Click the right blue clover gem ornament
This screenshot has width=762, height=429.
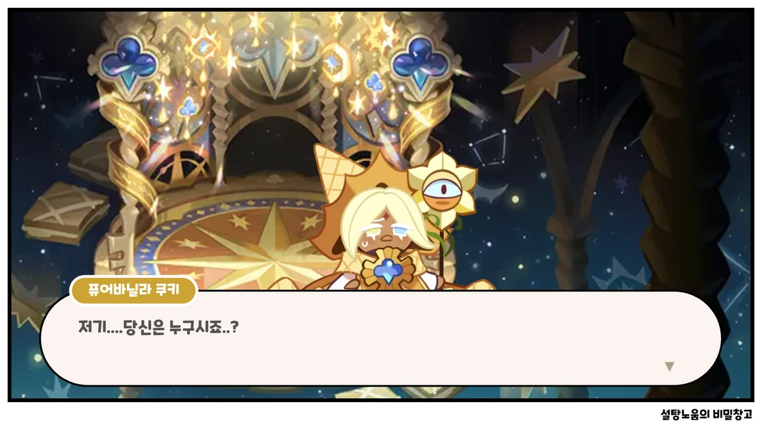421,61
